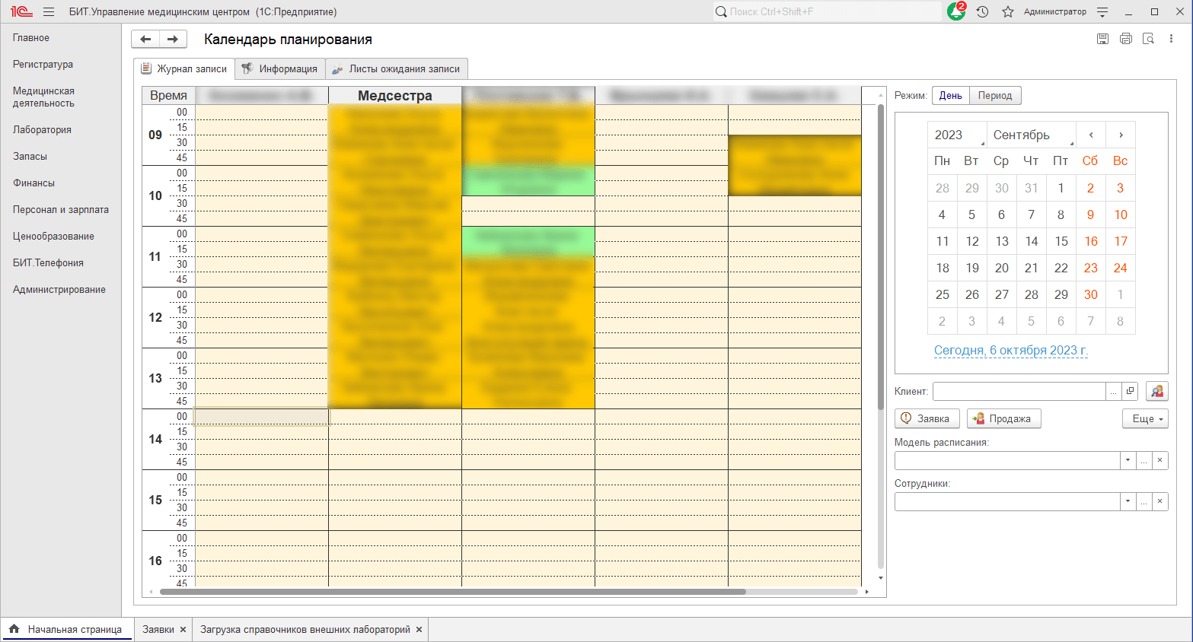Open the Еще dropdown menu
The width and height of the screenshot is (1193, 642).
pyautogui.click(x=1145, y=418)
